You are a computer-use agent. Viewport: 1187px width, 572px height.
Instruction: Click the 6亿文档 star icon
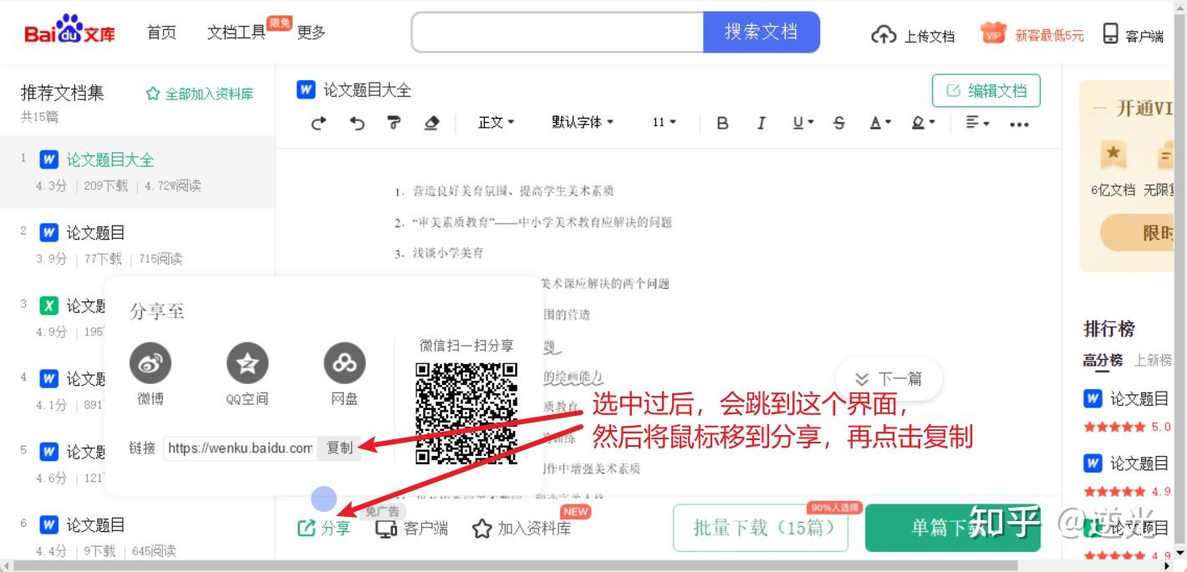[1113, 154]
